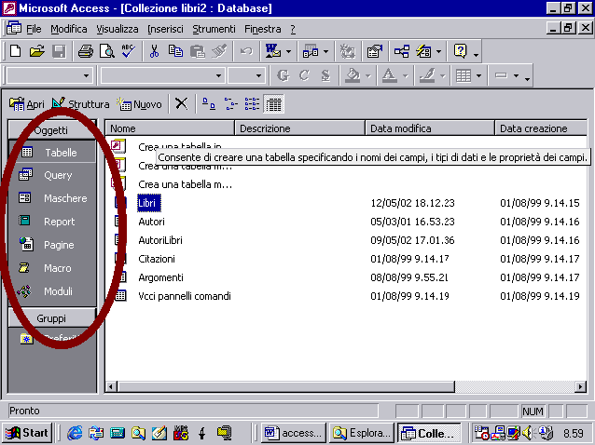Launch Internet Explorer from quick launch
Image resolution: width=595 pixels, height=445 pixels.
pyautogui.click(x=75, y=433)
